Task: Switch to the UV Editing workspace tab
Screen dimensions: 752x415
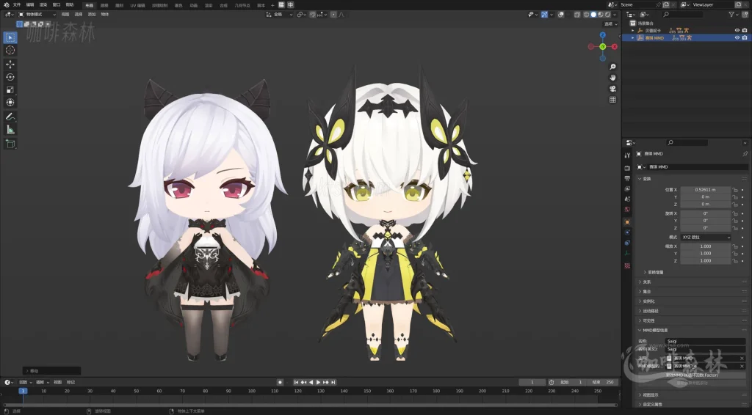Action: 137,5
